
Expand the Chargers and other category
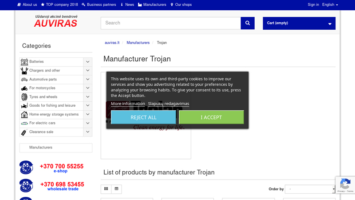point(87,71)
